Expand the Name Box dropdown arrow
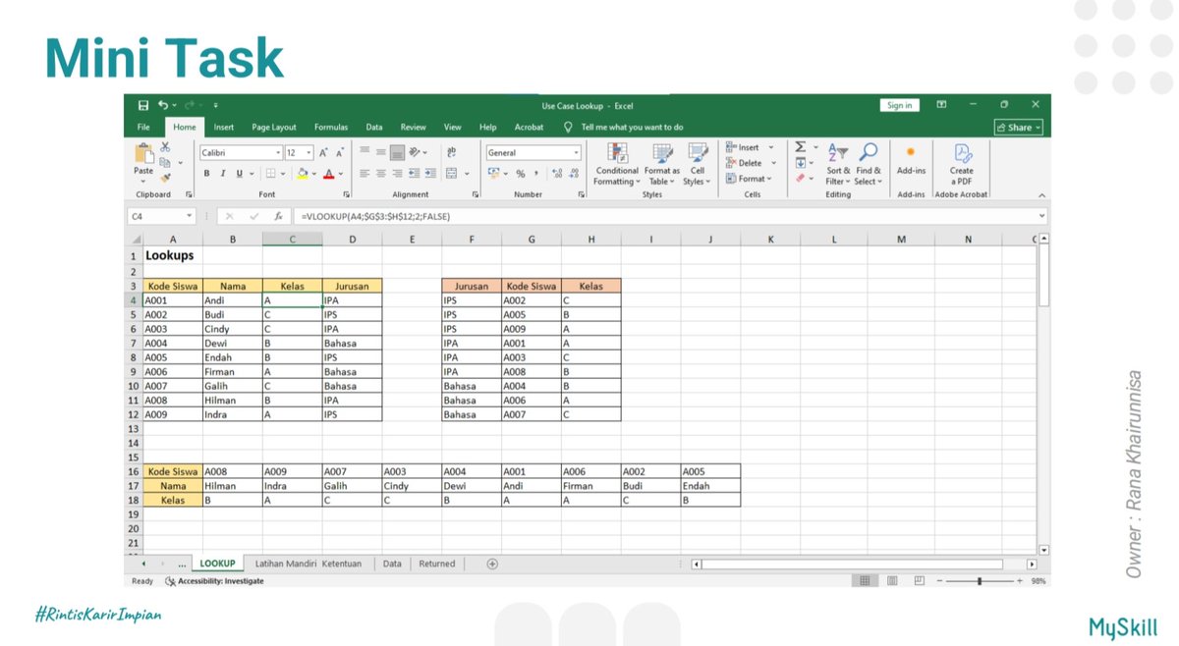The width and height of the screenshot is (1179, 646). tap(189, 216)
